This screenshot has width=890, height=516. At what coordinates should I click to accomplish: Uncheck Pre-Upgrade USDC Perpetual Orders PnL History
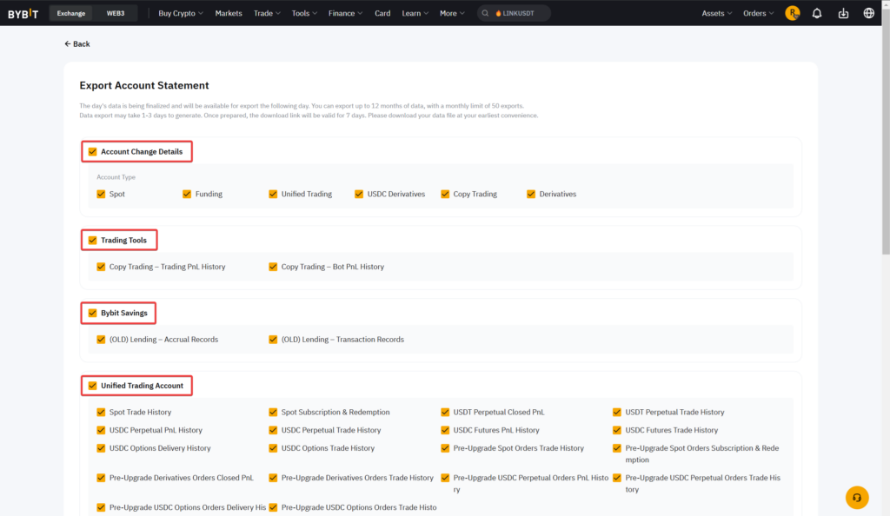coord(445,478)
